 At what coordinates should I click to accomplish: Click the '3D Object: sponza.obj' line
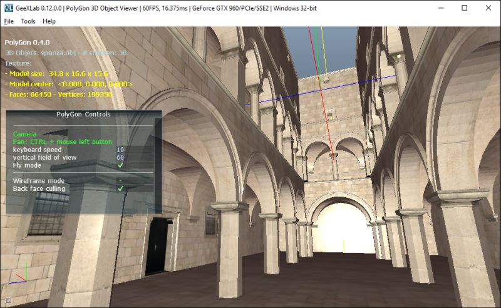pyautogui.click(x=66, y=53)
